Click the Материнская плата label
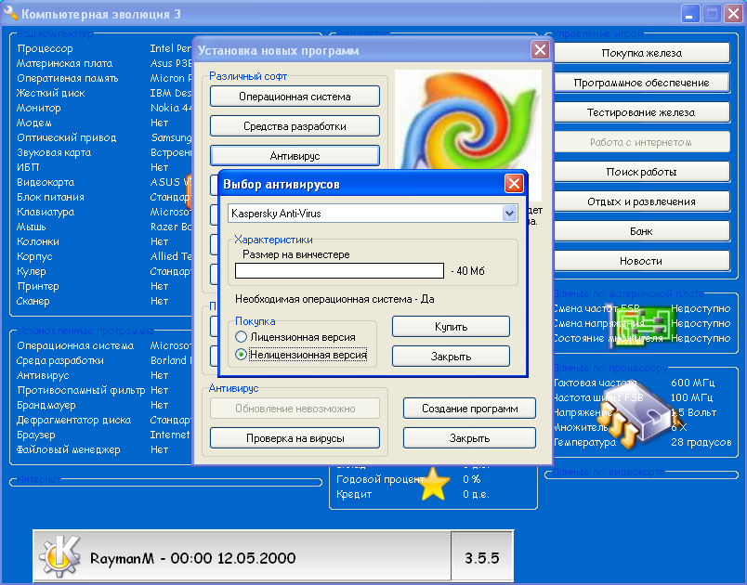The height and width of the screenshot is (585, 747). (64, 63)
